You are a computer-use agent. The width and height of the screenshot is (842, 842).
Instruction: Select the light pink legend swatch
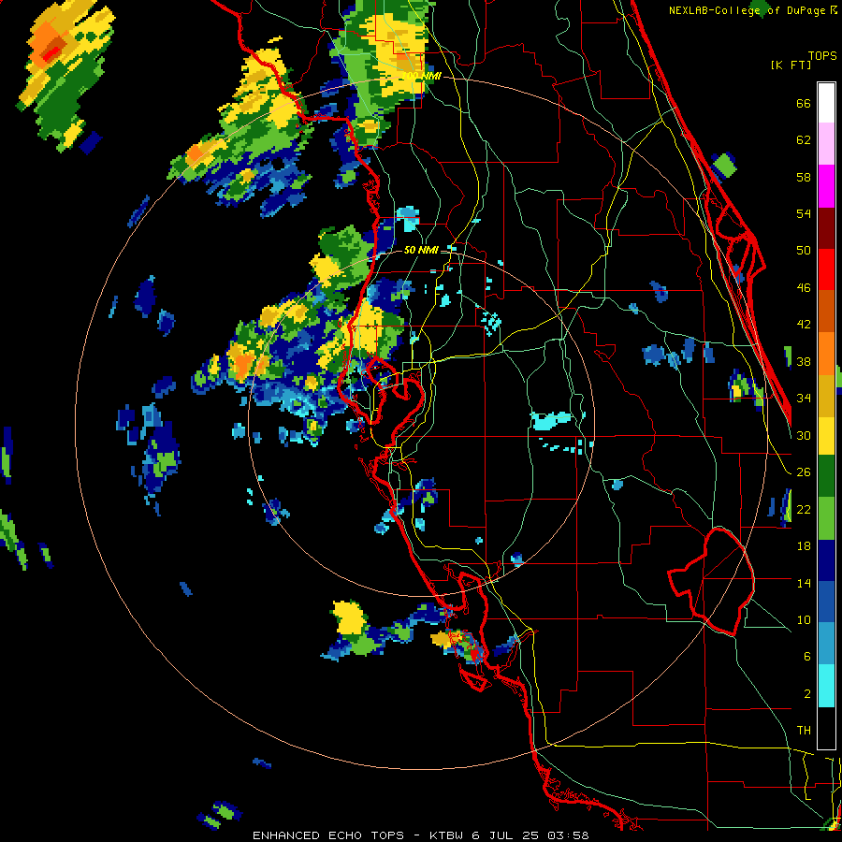click(x=826, y=143)
